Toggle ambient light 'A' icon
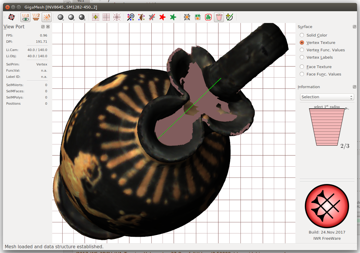360x253 pixels. tap(47, 17)
